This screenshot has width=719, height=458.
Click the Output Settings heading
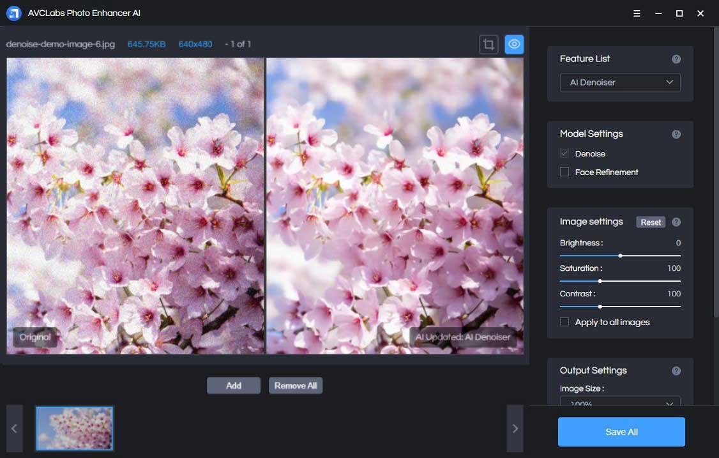click(593, 370)
